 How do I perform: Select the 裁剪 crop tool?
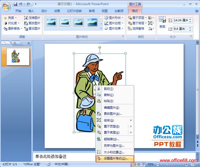click(x=162, y=22)
